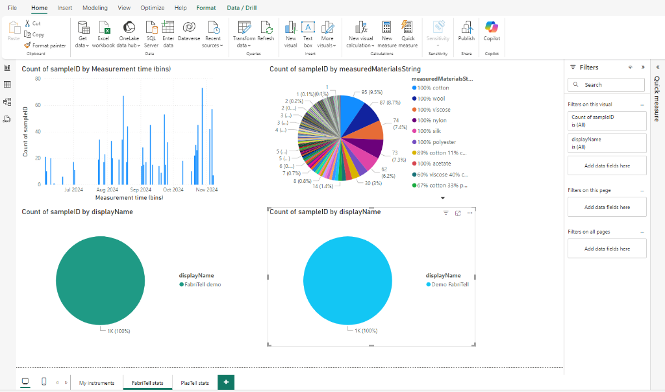Switch to the Optimize ribbon tab

(x=152, y=8)
